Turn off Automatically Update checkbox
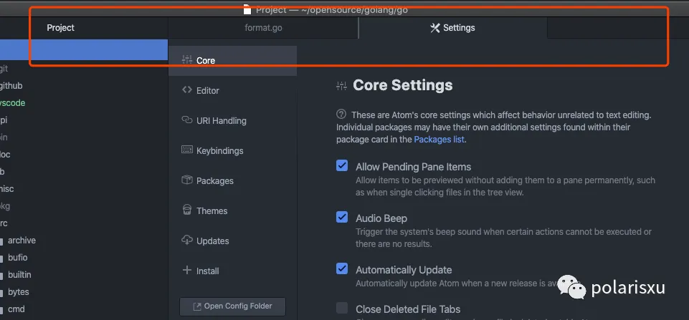Screen dimensions: 689x320 coord(342,269)
